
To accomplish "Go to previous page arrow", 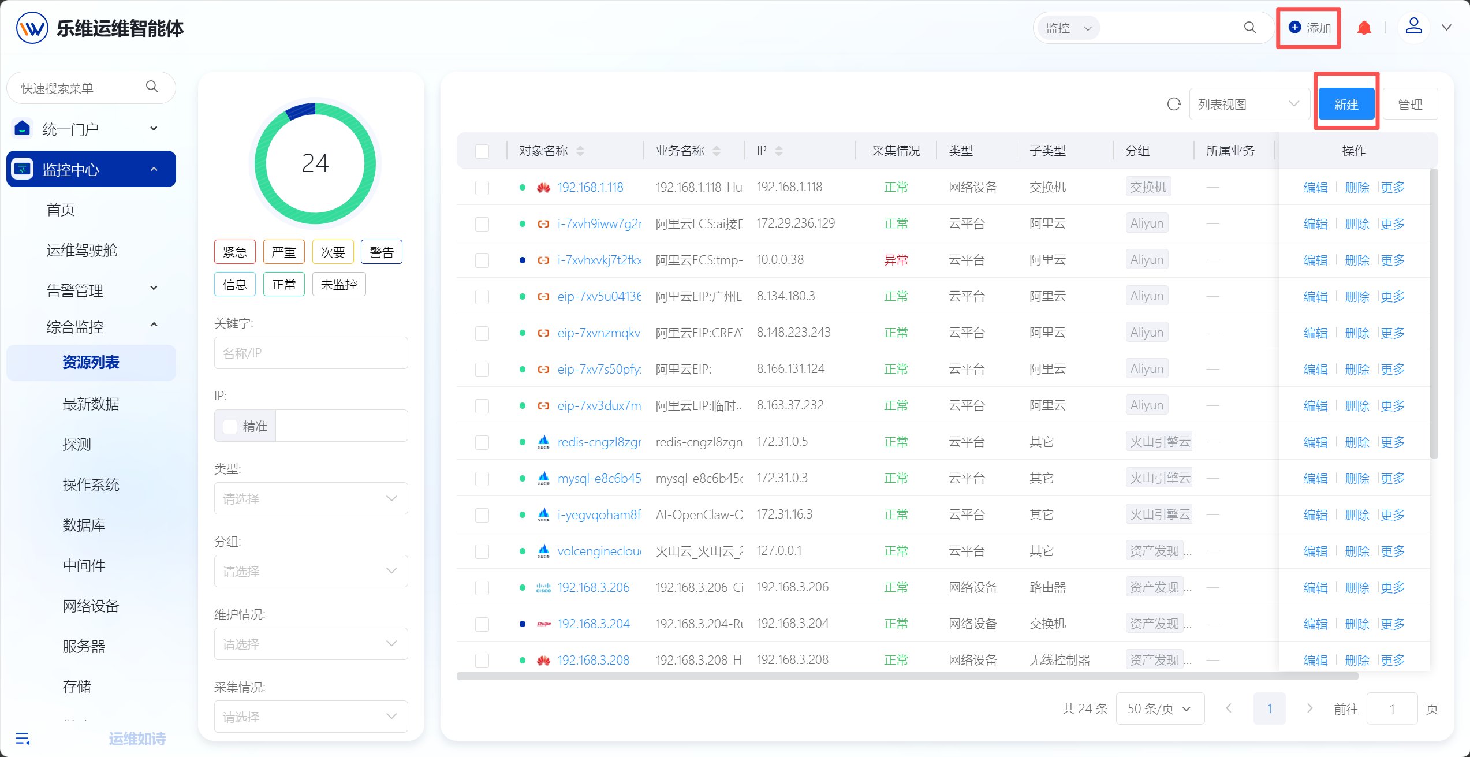I will click(x=1229, y=708).
